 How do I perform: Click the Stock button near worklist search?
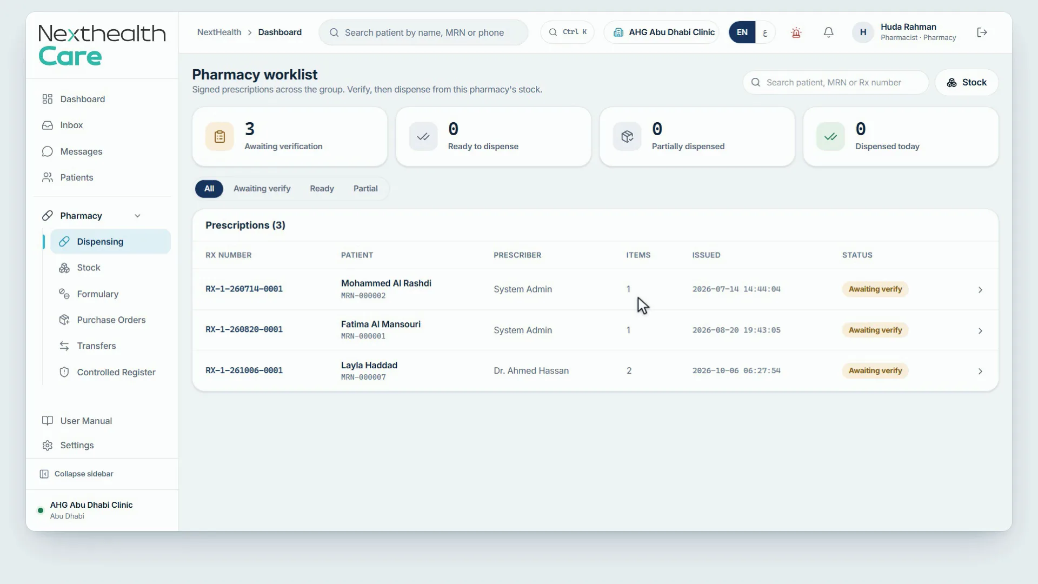967,82
